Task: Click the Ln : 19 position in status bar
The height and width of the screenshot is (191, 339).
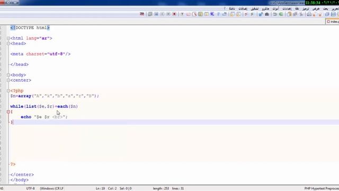Action: pos(100,188)
